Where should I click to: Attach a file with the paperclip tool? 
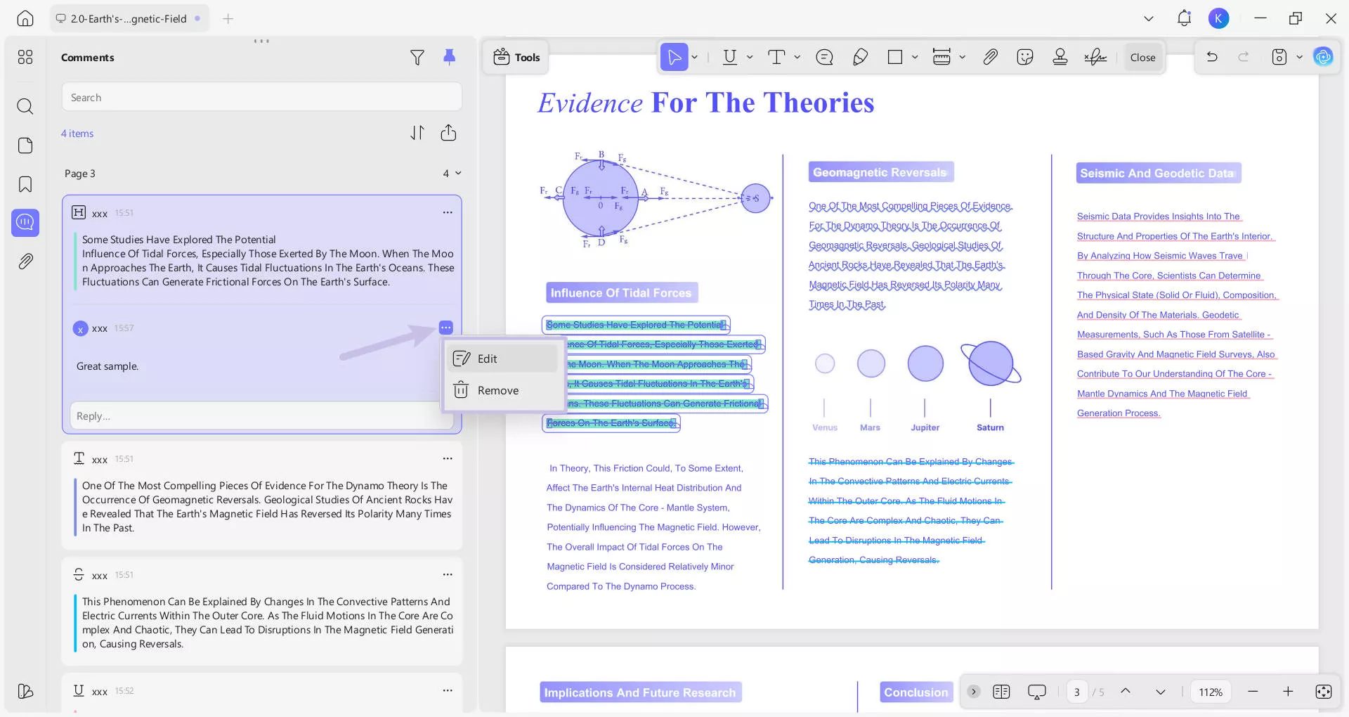[x=990, y=58]
